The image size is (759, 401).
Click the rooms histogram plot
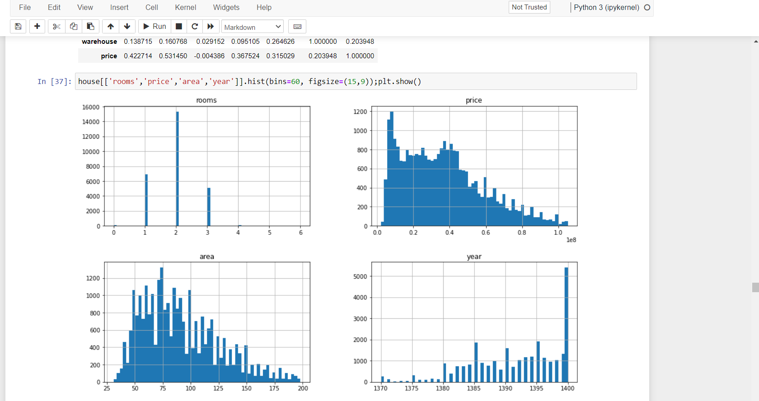tap(207, 166)
